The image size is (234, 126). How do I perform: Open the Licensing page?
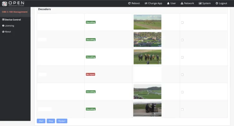[x=8, y=26]
